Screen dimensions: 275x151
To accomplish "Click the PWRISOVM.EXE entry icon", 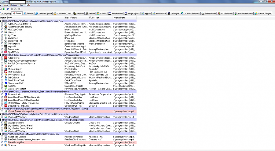I will (6, 74).
